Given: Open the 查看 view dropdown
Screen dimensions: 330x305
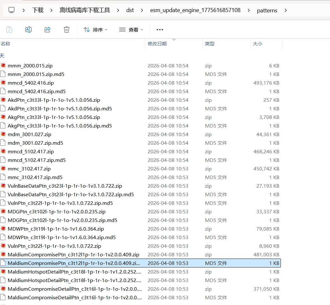Looking at the screenshot, I should pos(131,30).
